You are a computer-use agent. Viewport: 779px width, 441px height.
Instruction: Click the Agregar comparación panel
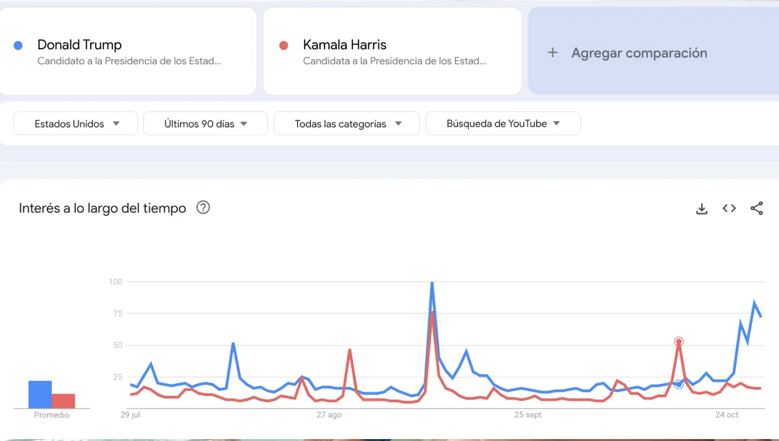649,53
